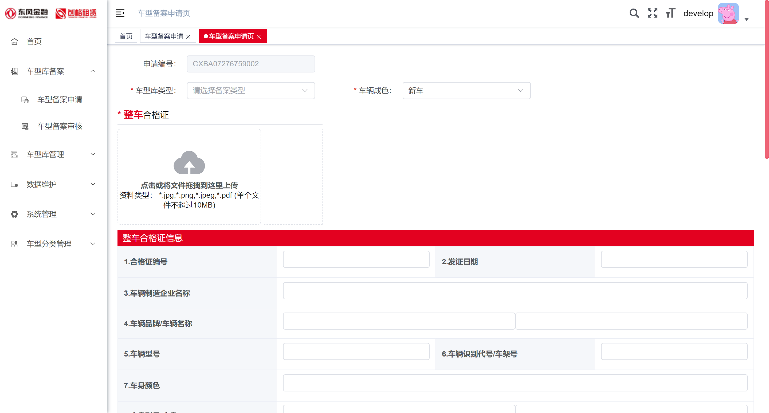Focus the 5.车辆型号 input field
769x413 pixels.
click(356, 351)
